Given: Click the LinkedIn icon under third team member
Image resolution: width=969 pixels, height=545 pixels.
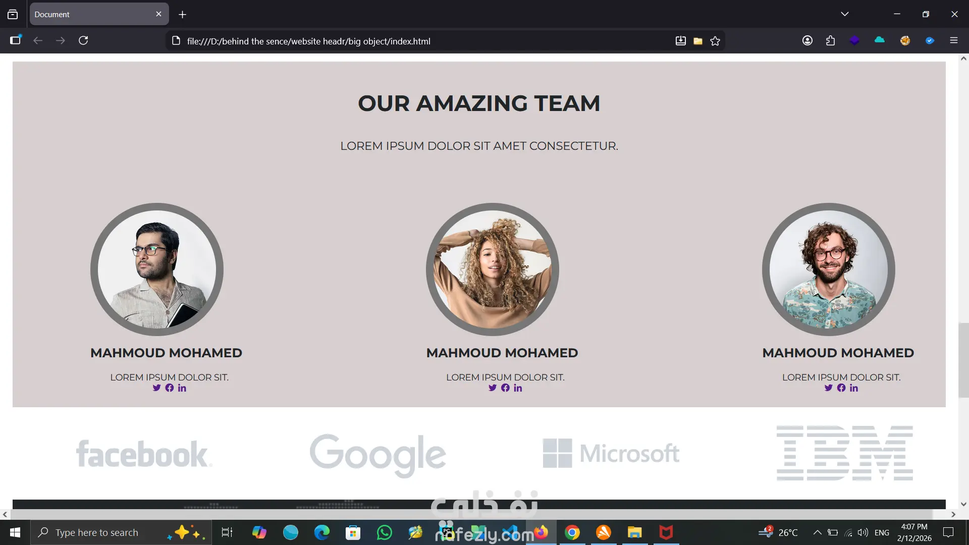Looking at the screenshot, I should pos(854,388).
